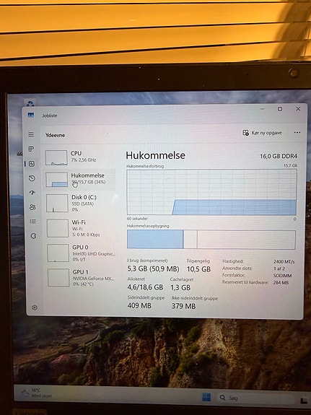Select Disk 0 (C:) item
Screen dimensions: 311x415
click(81, 203)
